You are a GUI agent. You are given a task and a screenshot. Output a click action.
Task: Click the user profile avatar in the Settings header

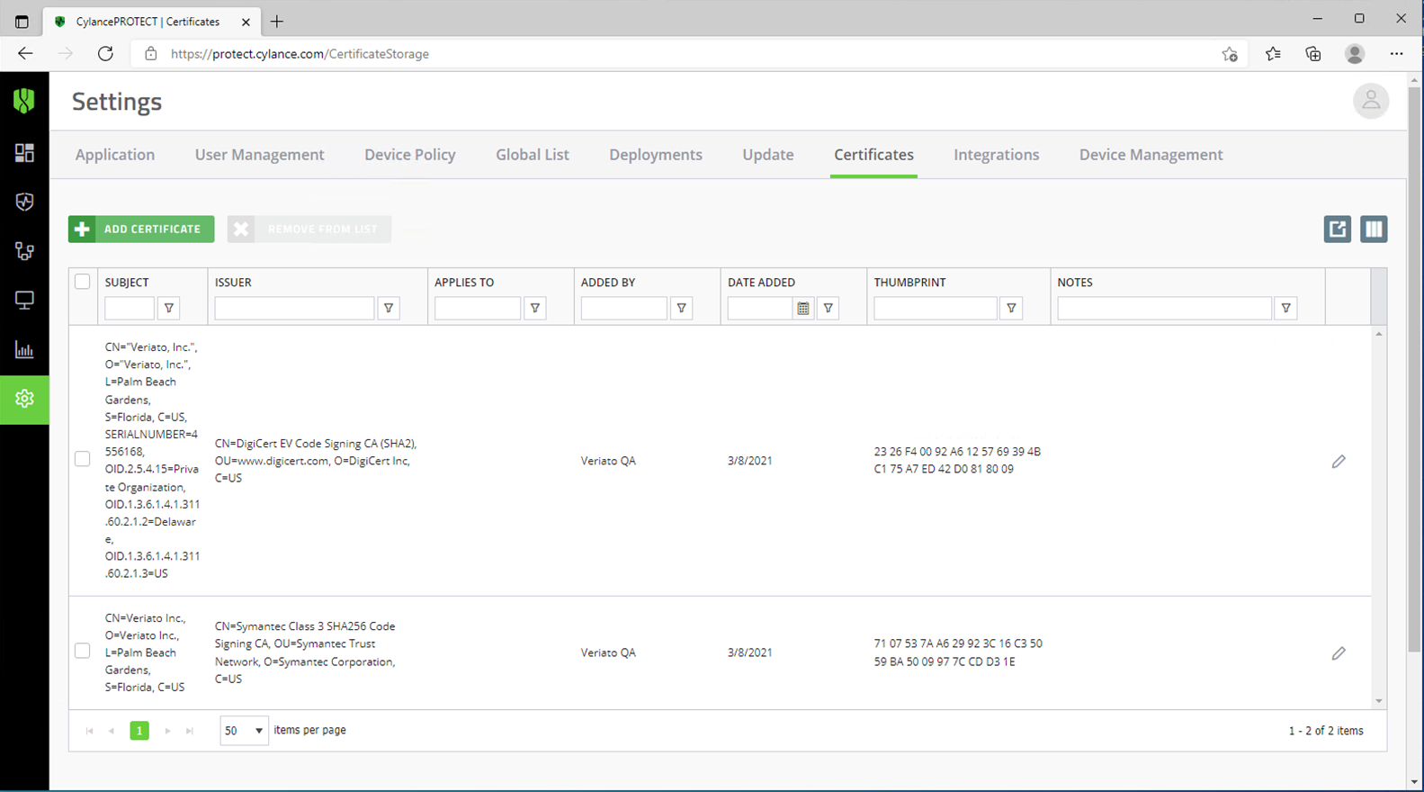coord(1370,101)
